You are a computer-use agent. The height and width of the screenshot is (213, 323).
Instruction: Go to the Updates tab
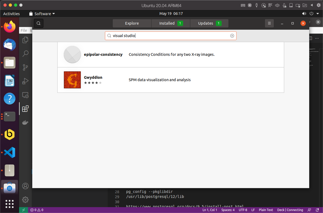point(209,23)
